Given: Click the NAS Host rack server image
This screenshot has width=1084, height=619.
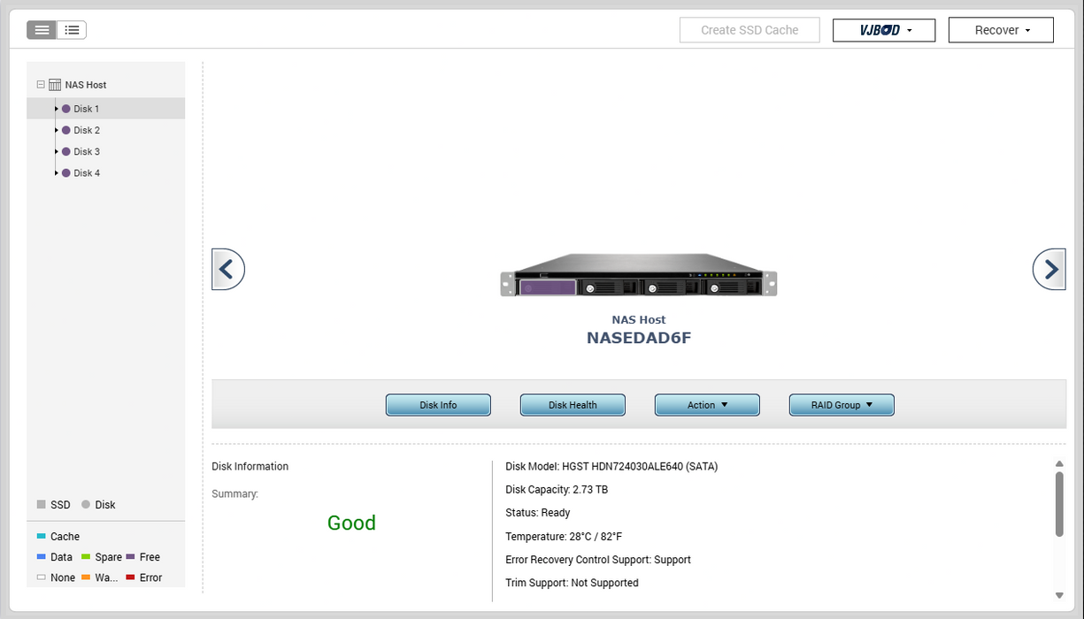Looking at the screenshot, I should coord(639,275).
